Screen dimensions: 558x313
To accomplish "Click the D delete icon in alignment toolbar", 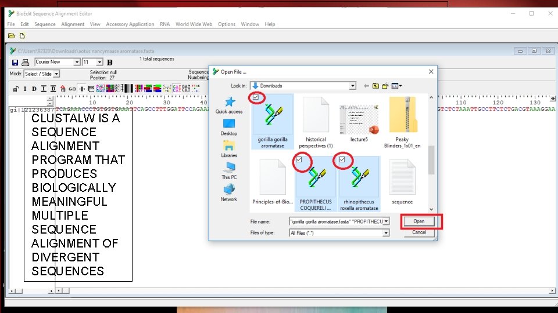I will 34,89.
